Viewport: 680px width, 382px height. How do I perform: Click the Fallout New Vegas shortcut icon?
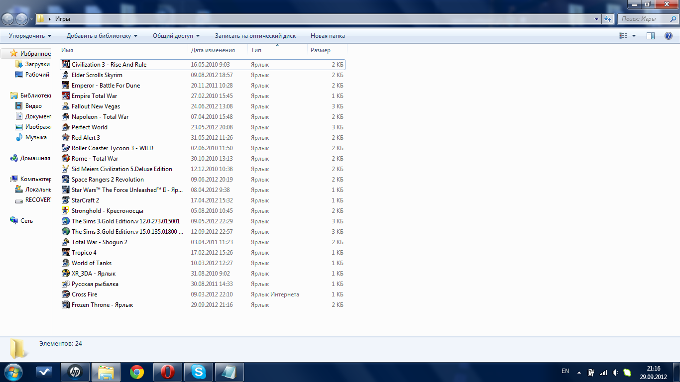tap(65, 106)
